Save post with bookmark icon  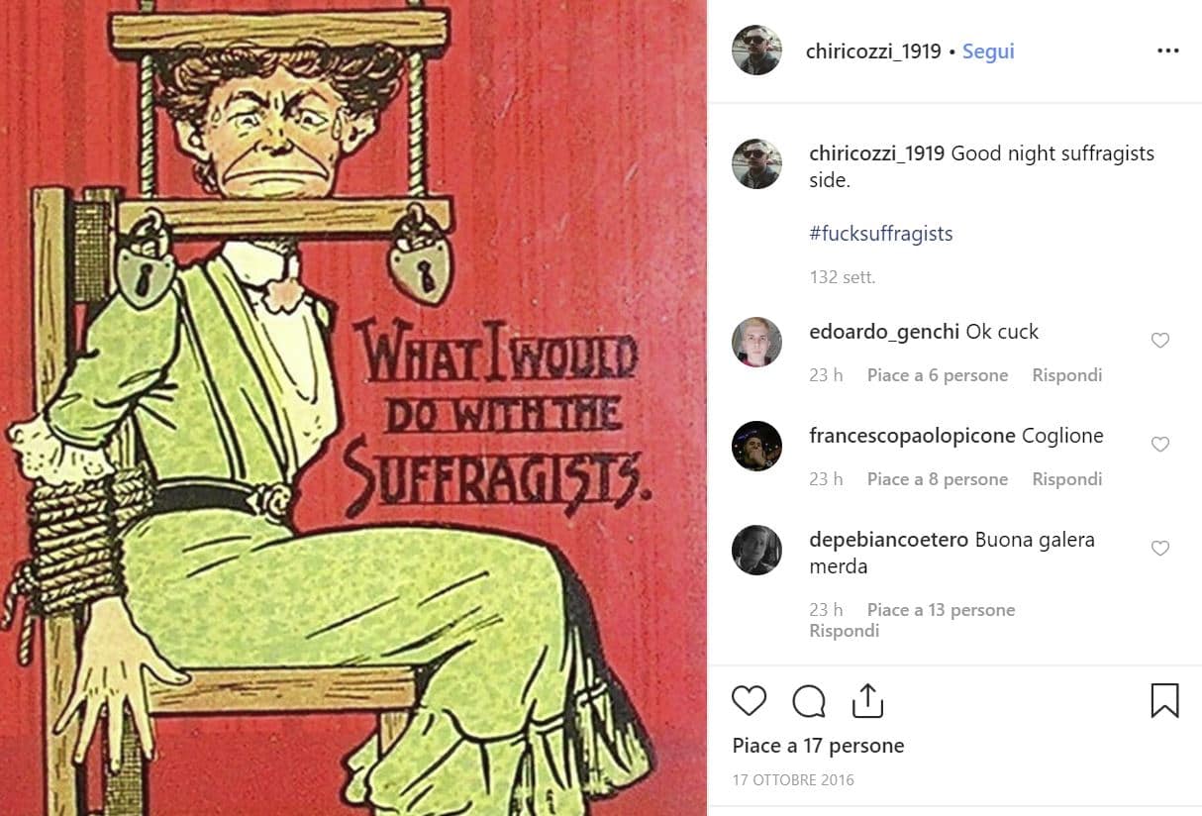(1164, 700)
